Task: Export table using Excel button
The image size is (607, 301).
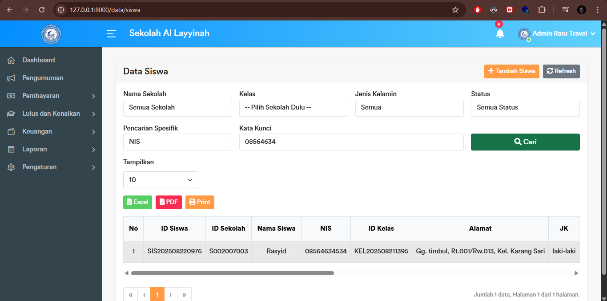Action: (137, 202)
